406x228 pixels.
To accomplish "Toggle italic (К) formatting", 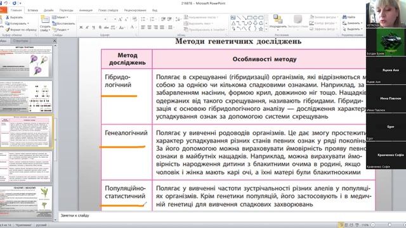I will [88, 27].
